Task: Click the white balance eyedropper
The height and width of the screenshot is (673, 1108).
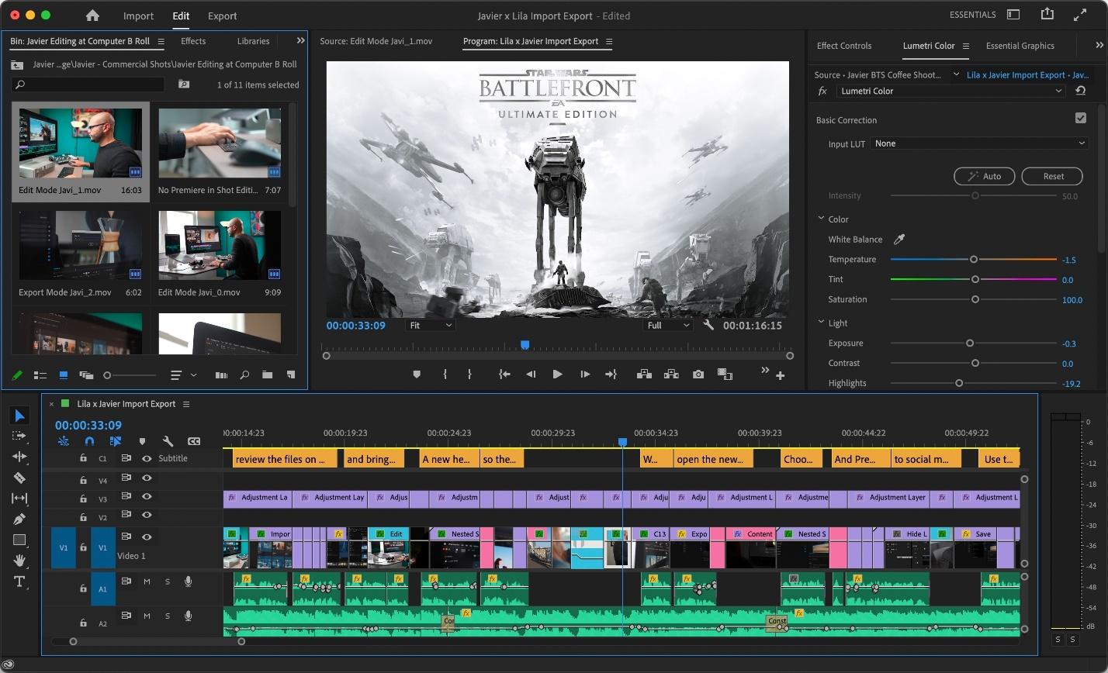Action: 899,240
